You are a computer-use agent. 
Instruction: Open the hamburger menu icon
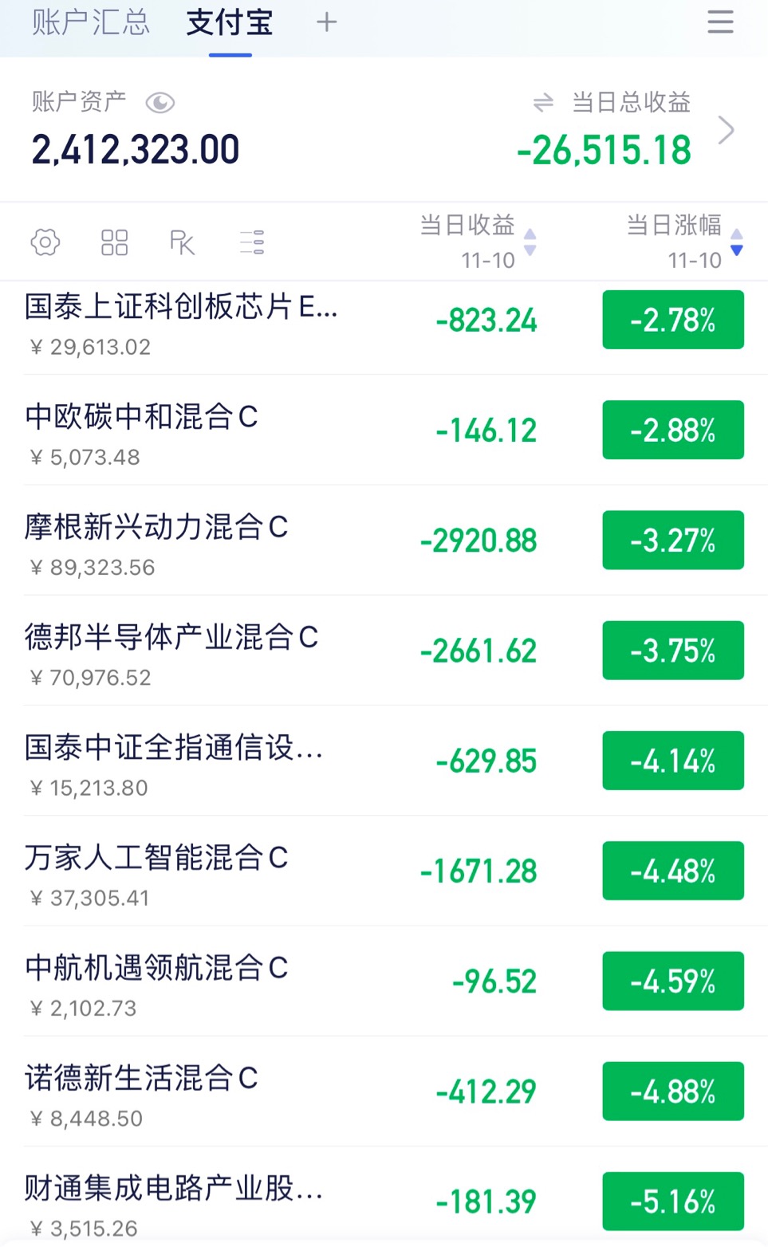(719, 22)
